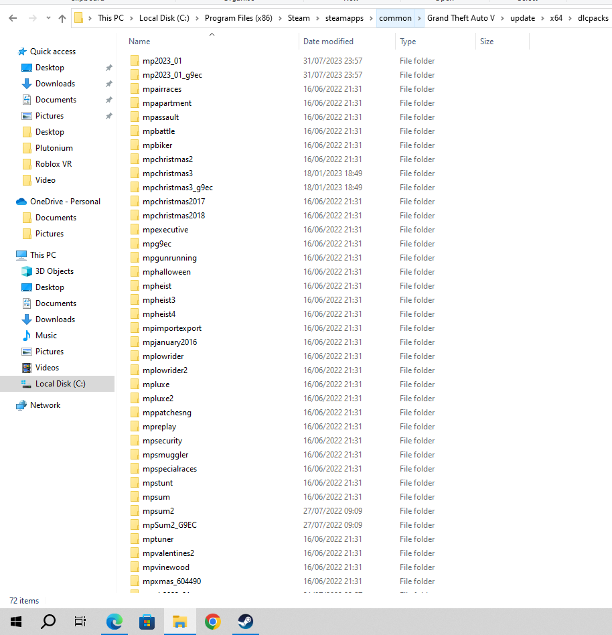Navigate to common in the address bar
The width and height of the screenshot is (612, 635).
(396, 18)
